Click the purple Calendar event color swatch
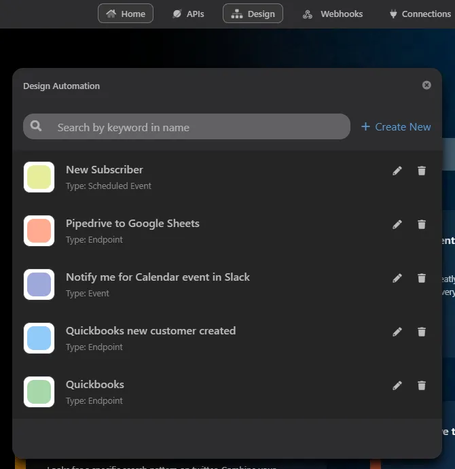The width and height of the screenshot is (455, 469). point(39,284)
